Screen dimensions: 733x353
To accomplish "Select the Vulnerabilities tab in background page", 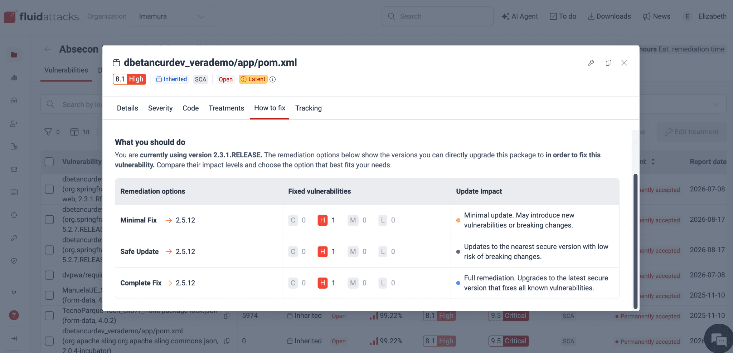I will pos(66,70).
